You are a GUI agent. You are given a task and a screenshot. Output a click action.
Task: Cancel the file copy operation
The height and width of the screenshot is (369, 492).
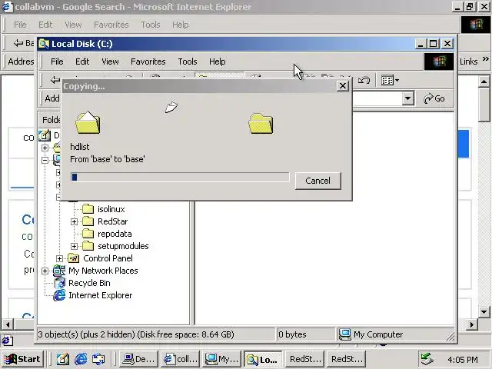click(x=317, y=181)
